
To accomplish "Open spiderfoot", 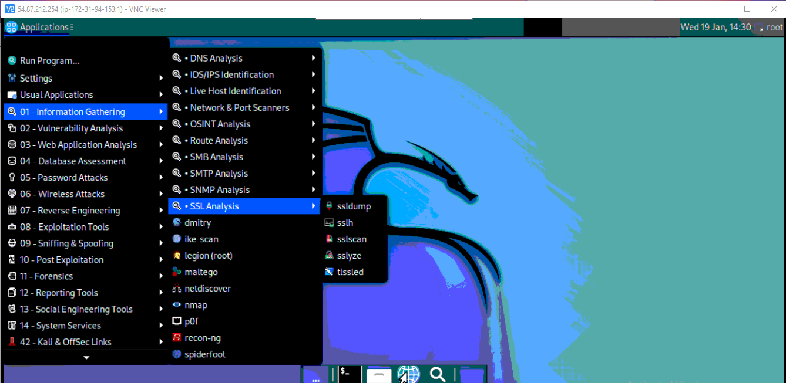I will click(x=245, y=354).
